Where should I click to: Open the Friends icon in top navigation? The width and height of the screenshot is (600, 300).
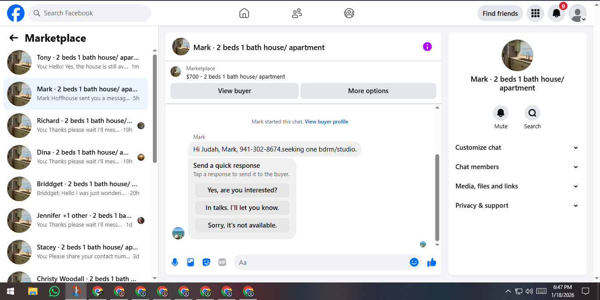coord(297,13)
